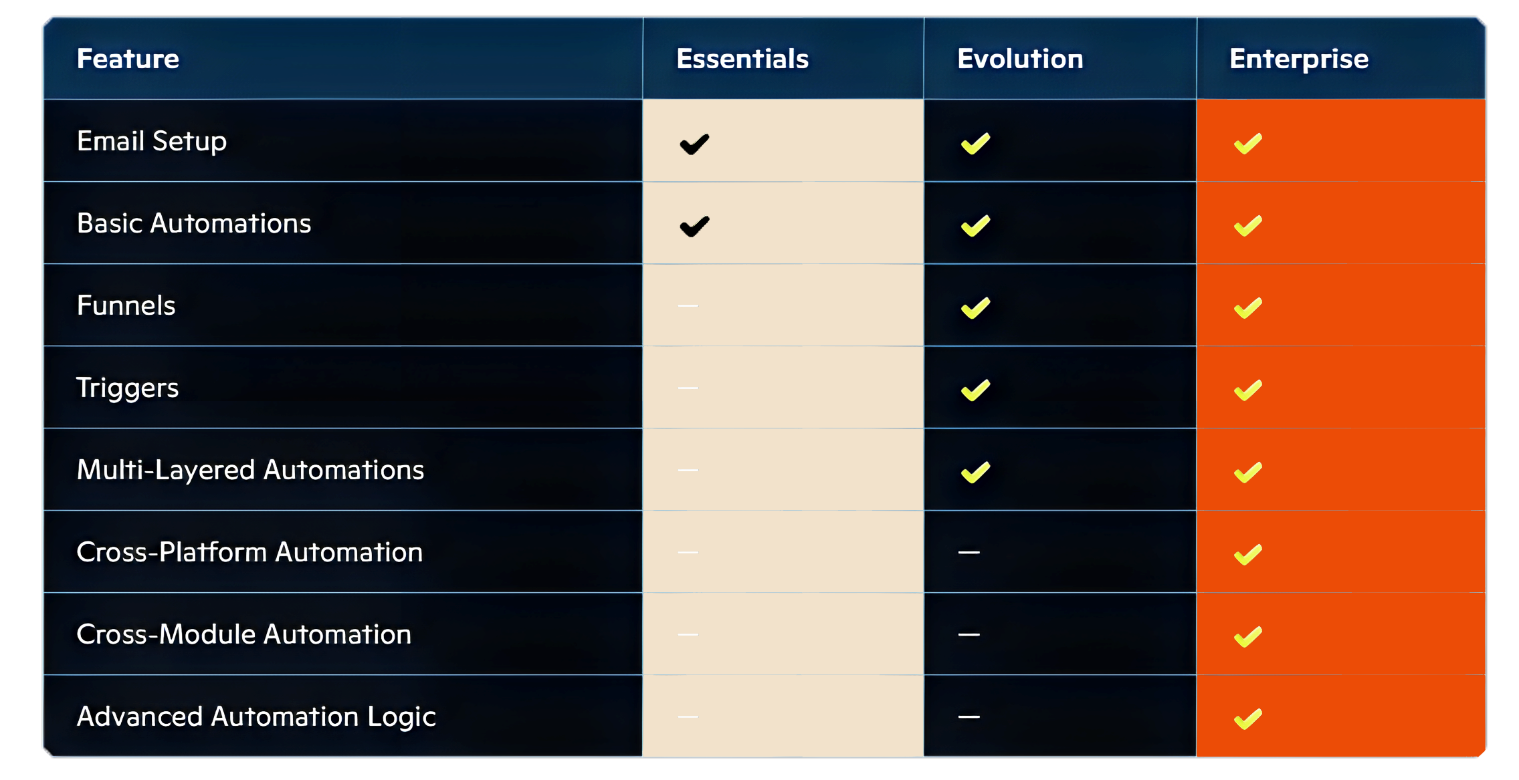Screen dimensions: 1519x780
Task: Select the Enterprise column header
Action: click(1299, 59)
